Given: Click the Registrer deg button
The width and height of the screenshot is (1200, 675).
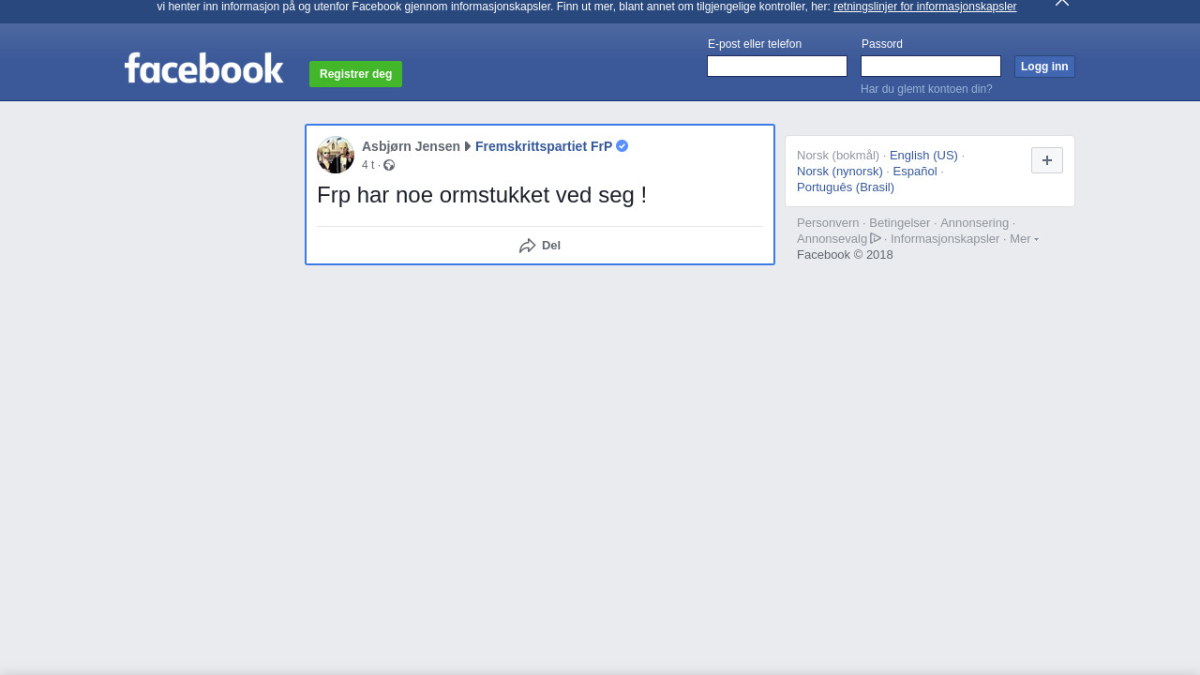Looking at the screenshot, I should (355, 74).
